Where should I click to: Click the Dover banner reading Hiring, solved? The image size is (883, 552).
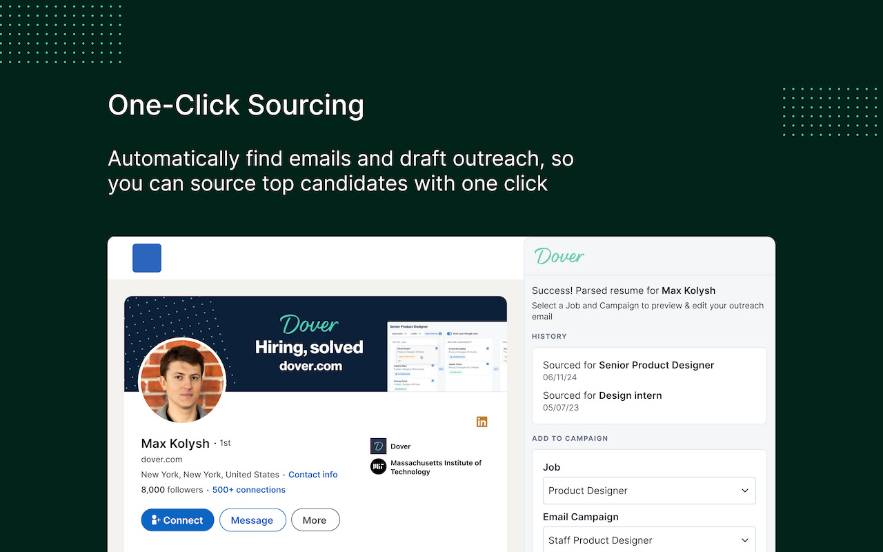(x=309, y=347)
